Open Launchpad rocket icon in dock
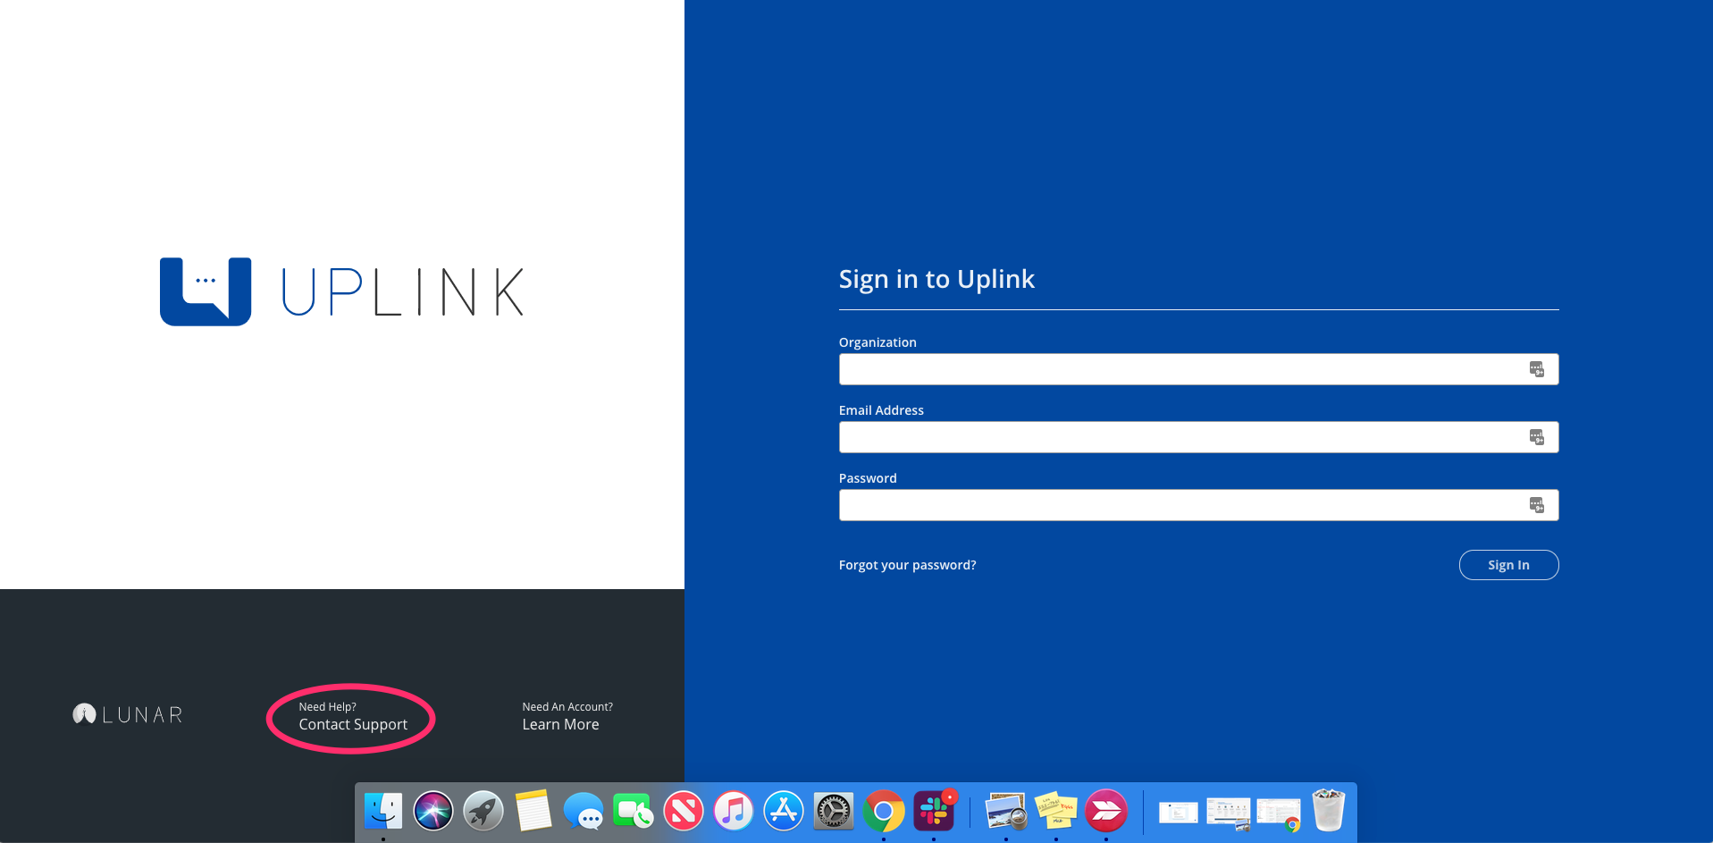 pos(483,812)
